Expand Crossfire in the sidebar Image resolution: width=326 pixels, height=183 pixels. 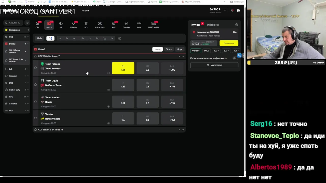pyautogui.click(x=28, y=104)
